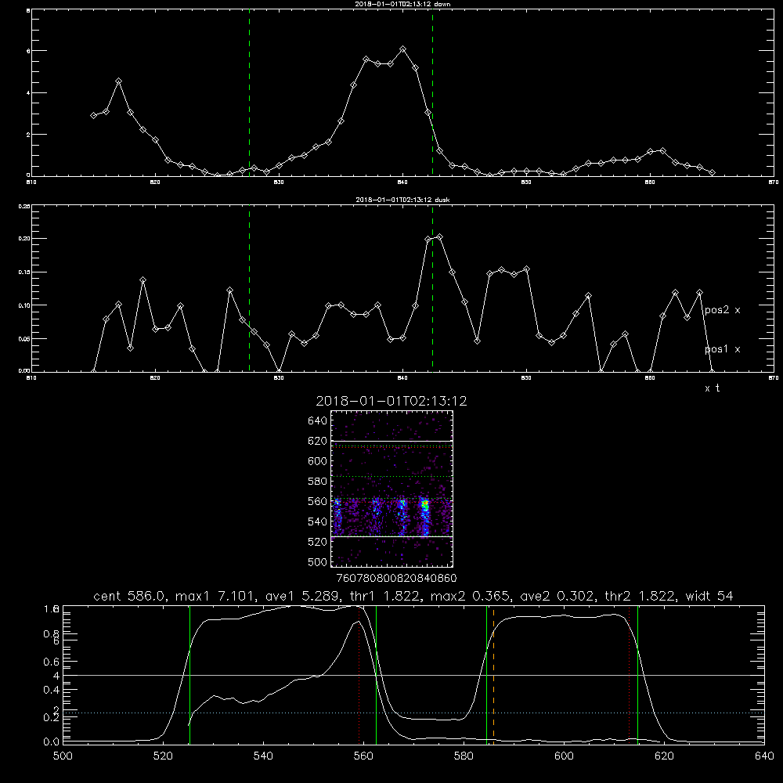Screen dimensions: 783x783
Task: Click the solid white line near 620 in image
Action: [x=391, y=441]
